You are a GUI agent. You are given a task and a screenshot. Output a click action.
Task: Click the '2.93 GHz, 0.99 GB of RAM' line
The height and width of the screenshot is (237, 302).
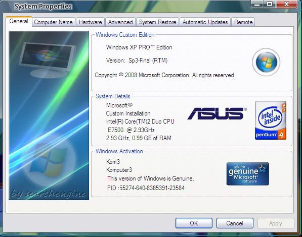pos(139,138)
